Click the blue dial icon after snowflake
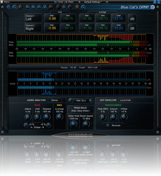Screen dimensions: 161x176 coord(83,7)
